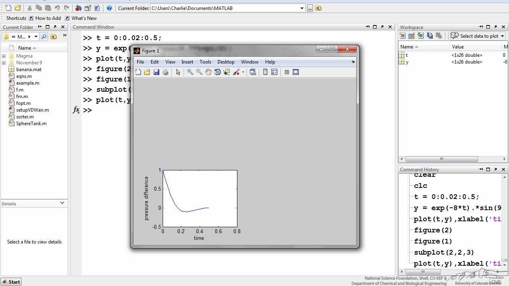Screen dimensions: 509x286
Task: Sort Workspace by Name column header
Action: point(424,47)
